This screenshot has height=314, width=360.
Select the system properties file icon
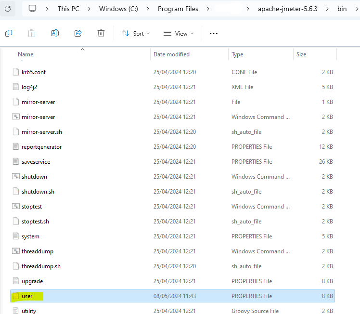click(x=15, y=236)
